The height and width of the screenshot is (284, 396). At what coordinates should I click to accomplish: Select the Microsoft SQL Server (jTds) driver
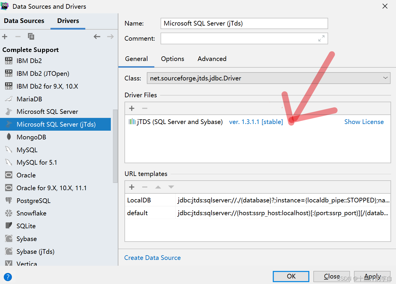(55, 124)
